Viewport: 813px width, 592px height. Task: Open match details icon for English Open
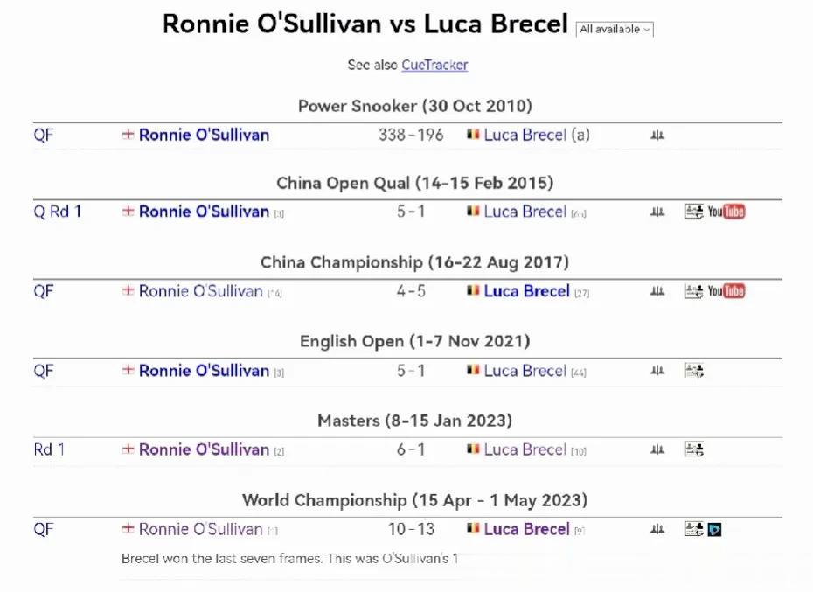[x=694, y=371]
